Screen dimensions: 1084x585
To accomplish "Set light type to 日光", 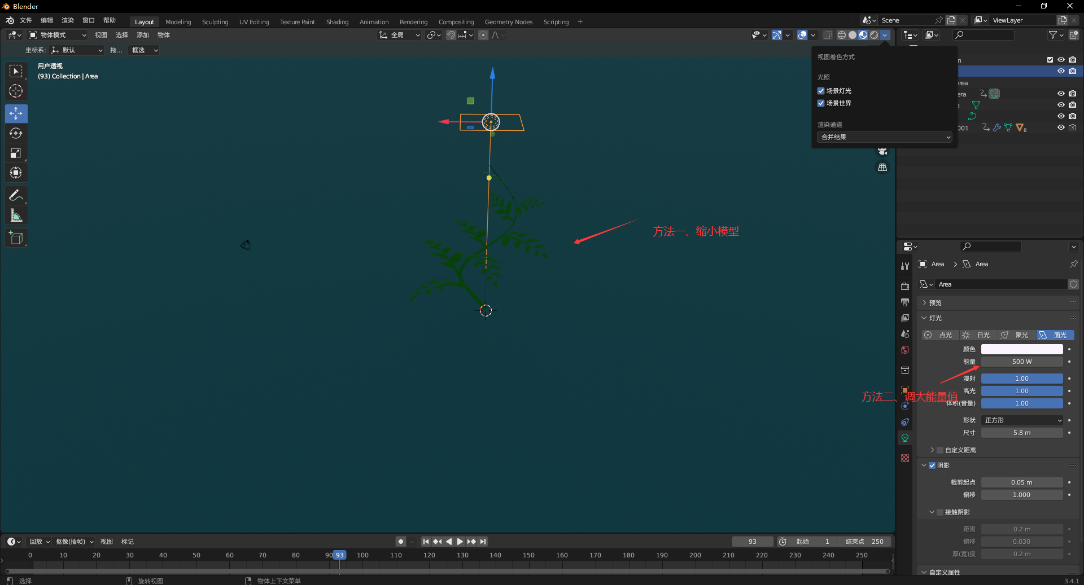I will point(978,335).
